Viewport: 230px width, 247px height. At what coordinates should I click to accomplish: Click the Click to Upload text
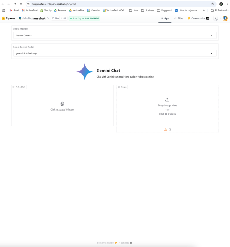pyautogui.click(x=167, y=114)
